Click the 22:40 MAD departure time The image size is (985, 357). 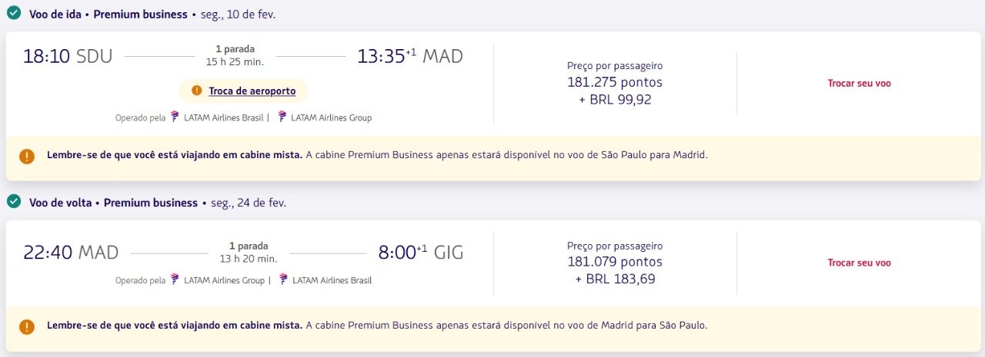click(71, 253)
